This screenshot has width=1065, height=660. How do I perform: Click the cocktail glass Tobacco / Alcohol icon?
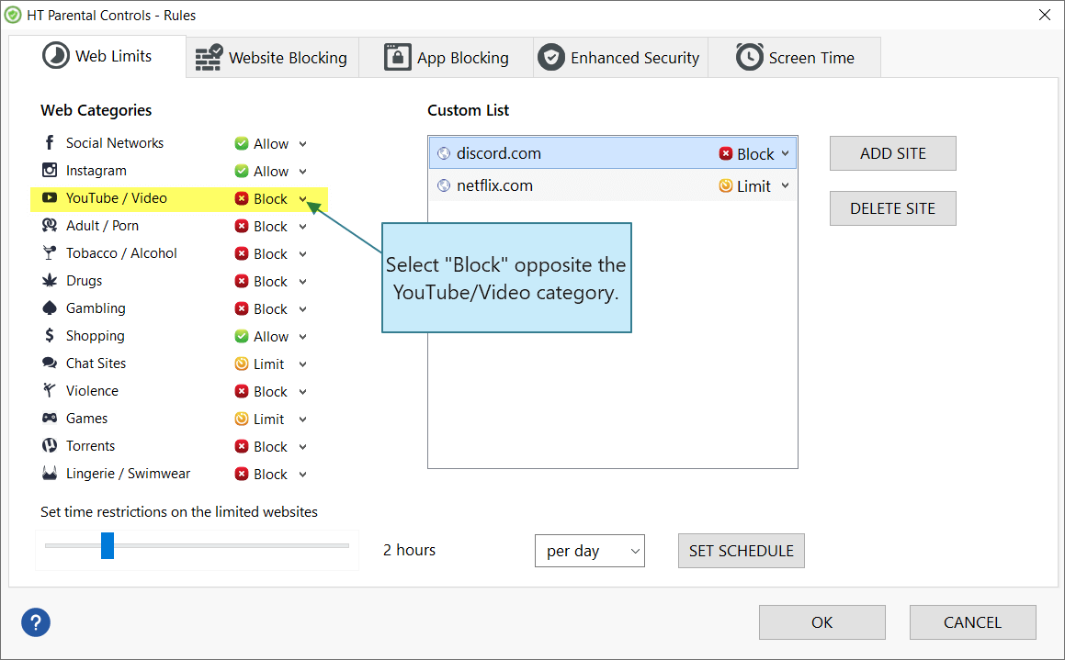tap(49, 253)
